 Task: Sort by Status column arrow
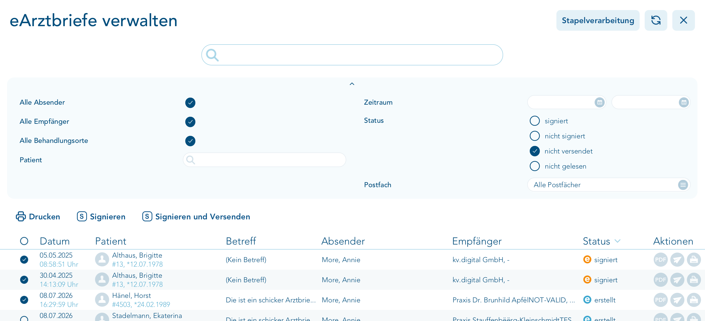[x=618, y=241]
